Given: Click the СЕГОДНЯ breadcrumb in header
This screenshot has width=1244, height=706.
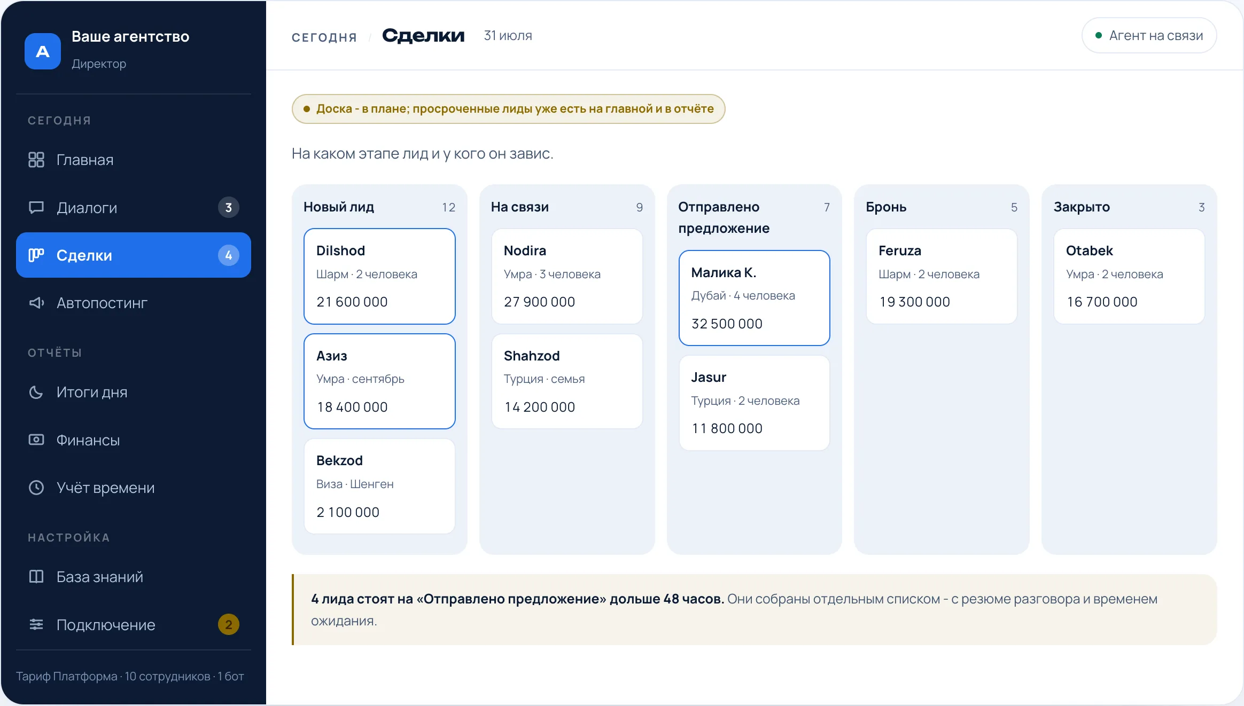Looking at the screenshot, I should pos(324,37).
